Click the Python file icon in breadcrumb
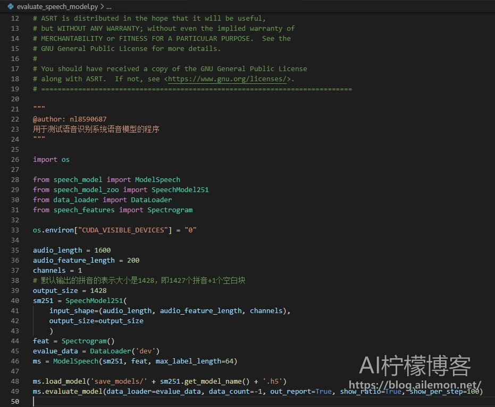The width and height of the screenshot is (495, 407). point(11,6)
